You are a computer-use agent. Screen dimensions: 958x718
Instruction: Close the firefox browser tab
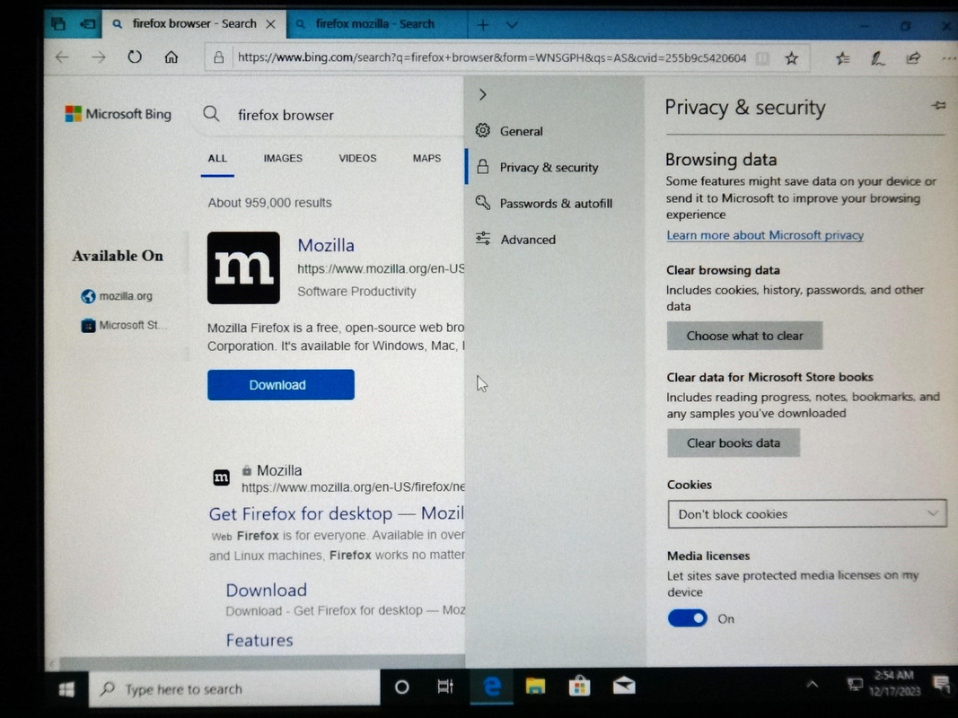pyautogui.click(x=270, y=24)
